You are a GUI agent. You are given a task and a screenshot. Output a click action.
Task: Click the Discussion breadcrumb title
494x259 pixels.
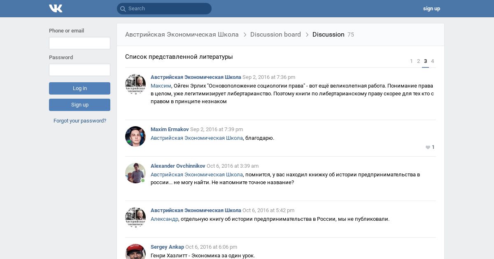tap(328, 35)
